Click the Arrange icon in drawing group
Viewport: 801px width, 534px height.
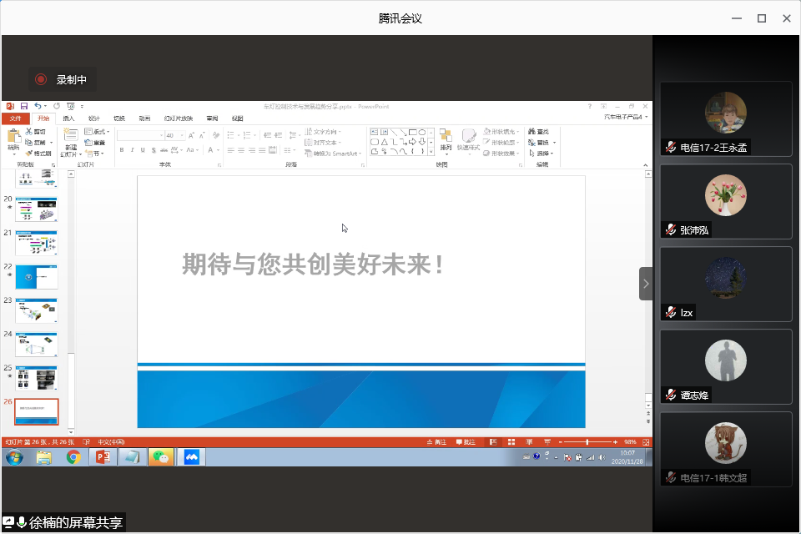click(x=446, y=139)
